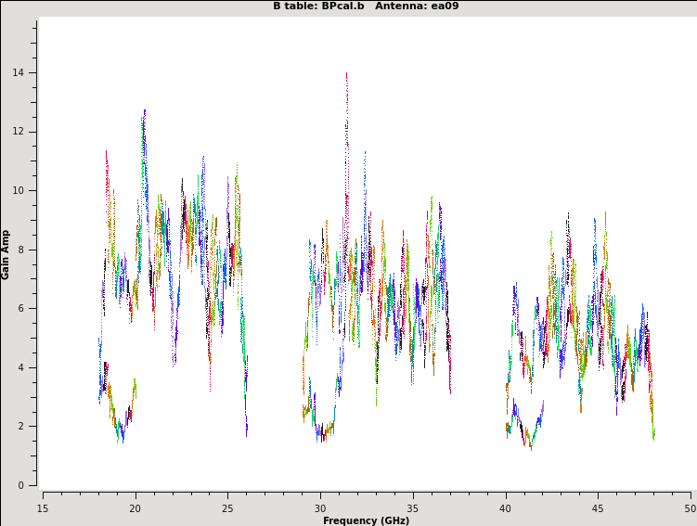Click the y-axis tick label 14
697x526 pixels.
pos(19,73)
